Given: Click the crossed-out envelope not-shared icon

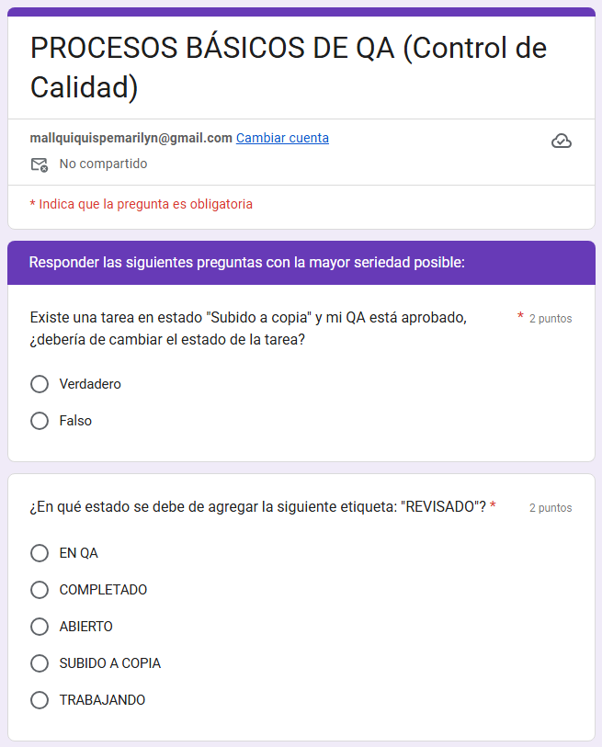Looking at the screenshot, I should [x=39, y=164].
